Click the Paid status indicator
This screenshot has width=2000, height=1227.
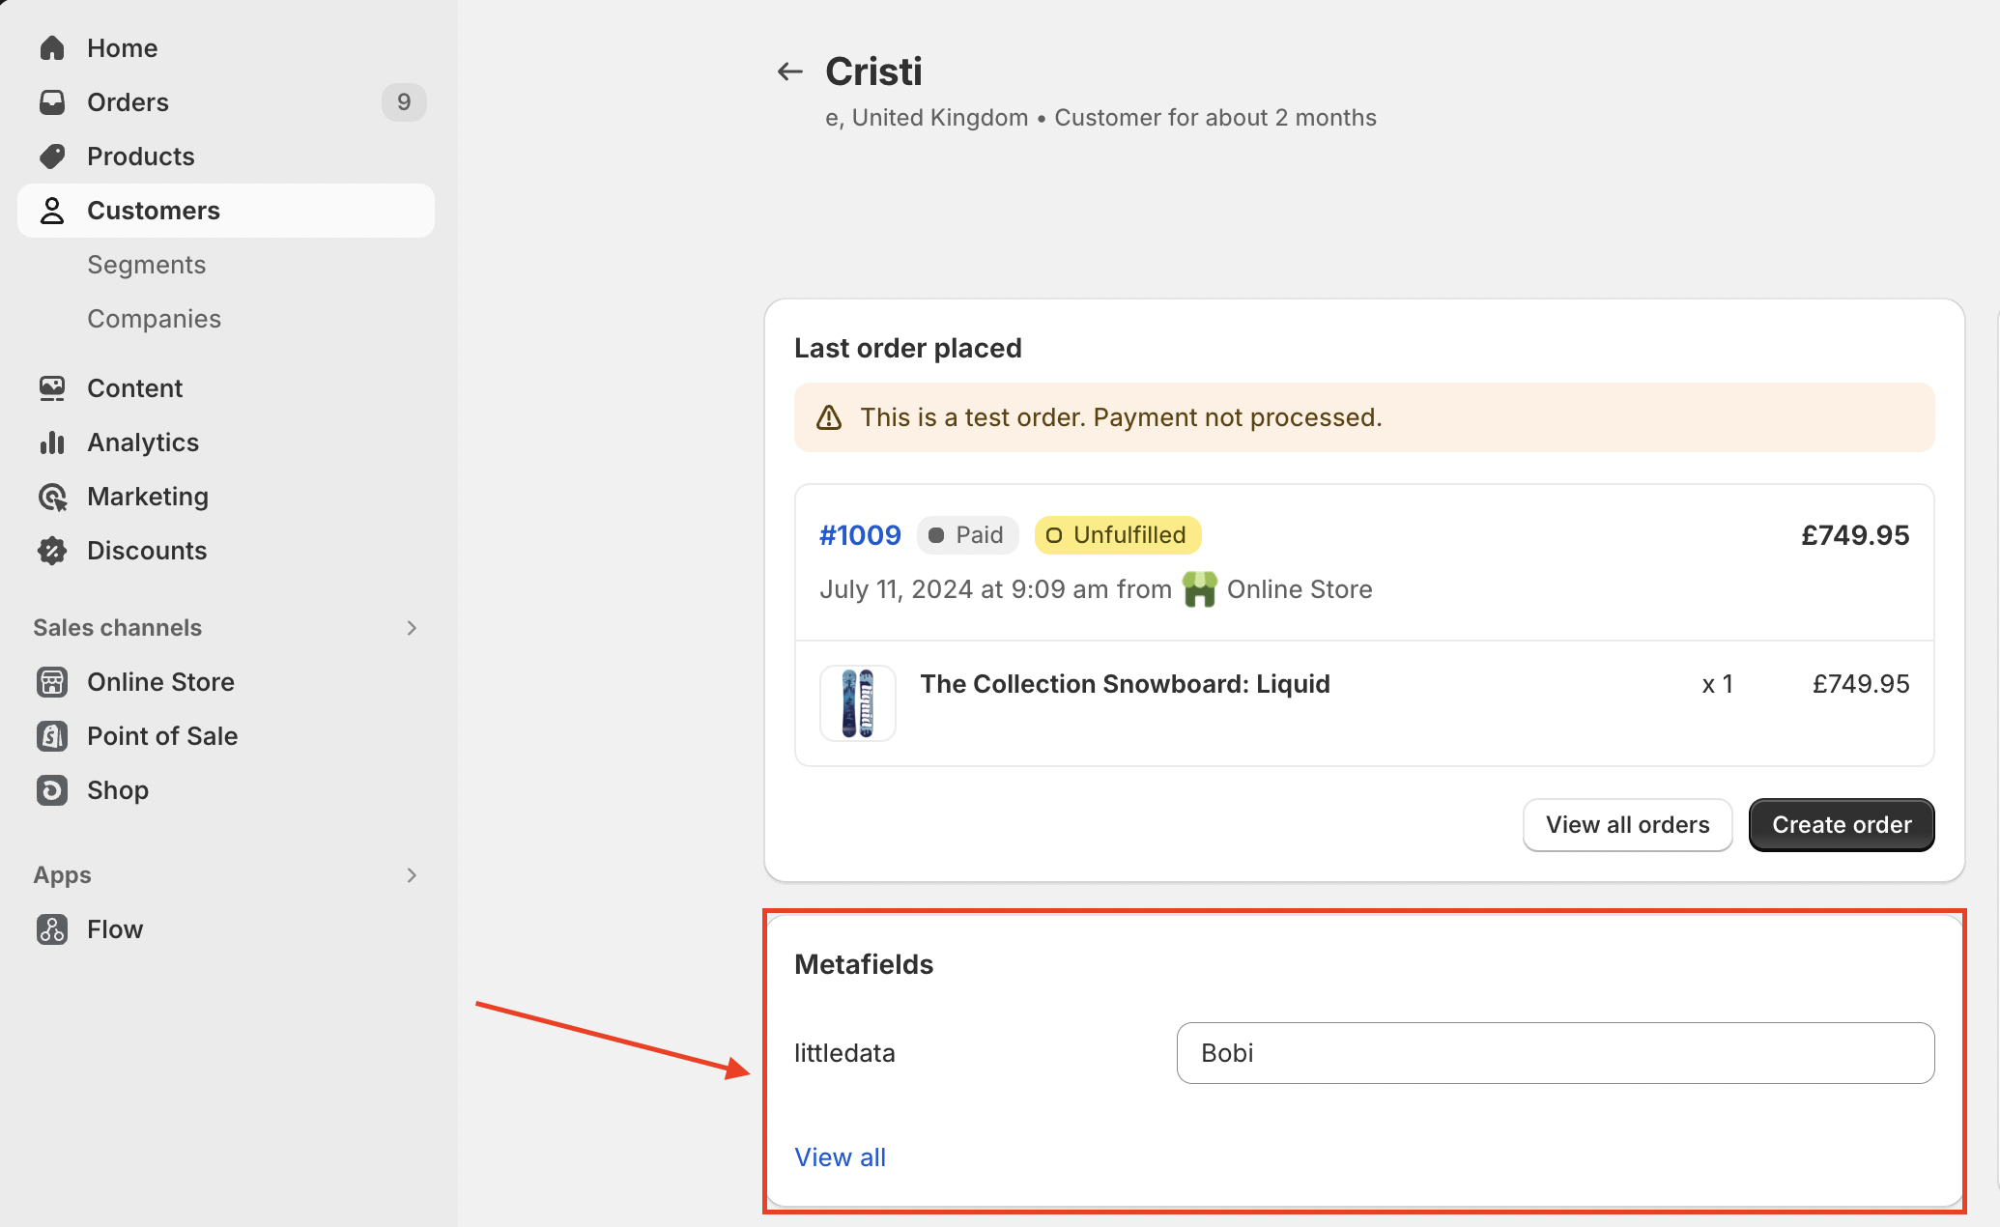tap(966, 534)
